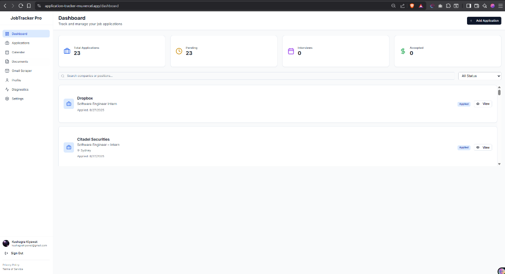Viewport: 505px width, 274px height.
Task: Open the browser extensions puzzle icon
Action: click(448, 6)
